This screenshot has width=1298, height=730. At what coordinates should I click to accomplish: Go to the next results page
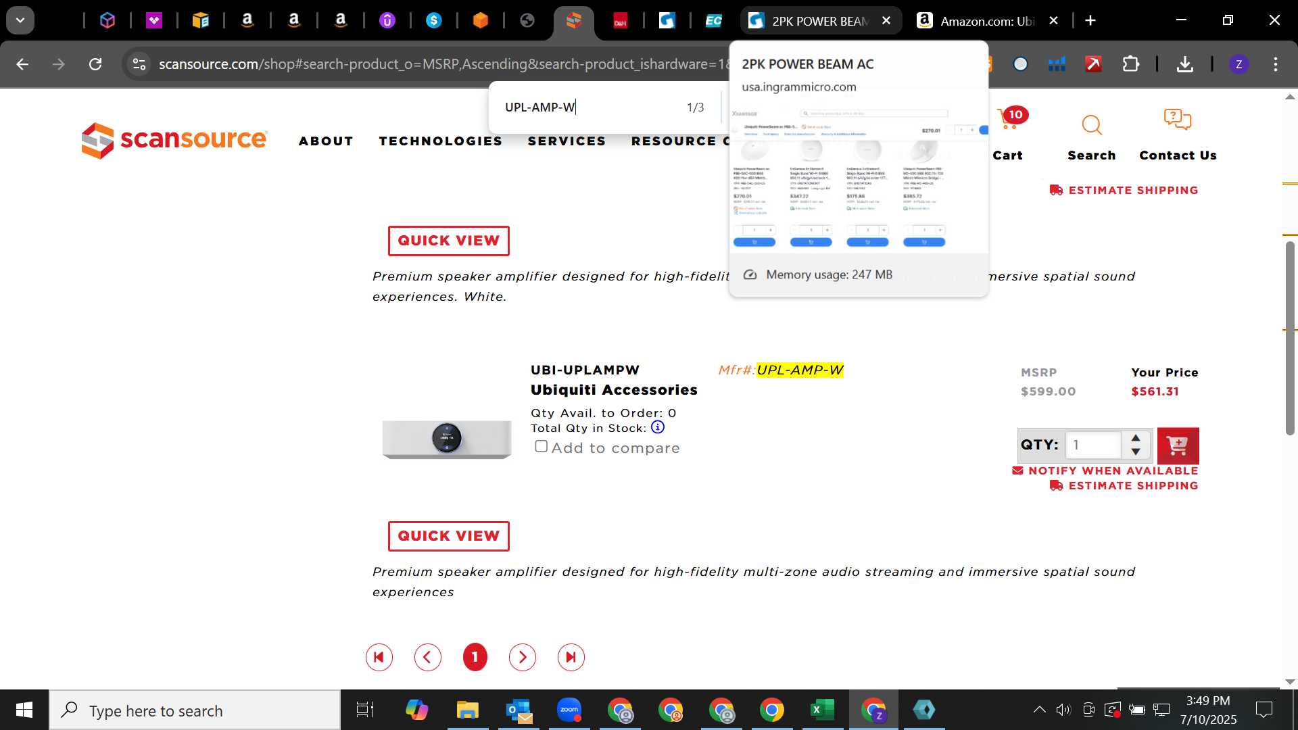pyautogui.click(x=522, y=657)
